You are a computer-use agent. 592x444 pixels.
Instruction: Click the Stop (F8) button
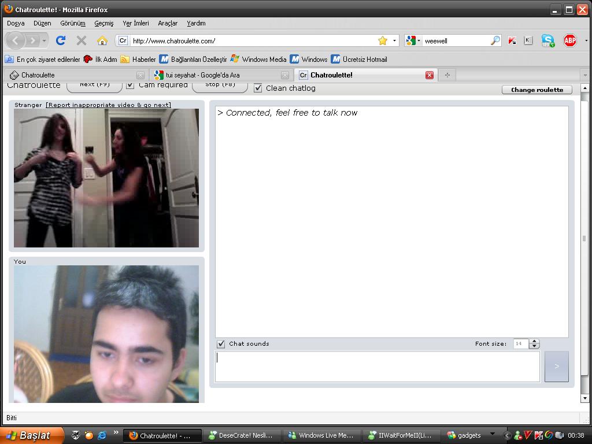pos(220,87)
